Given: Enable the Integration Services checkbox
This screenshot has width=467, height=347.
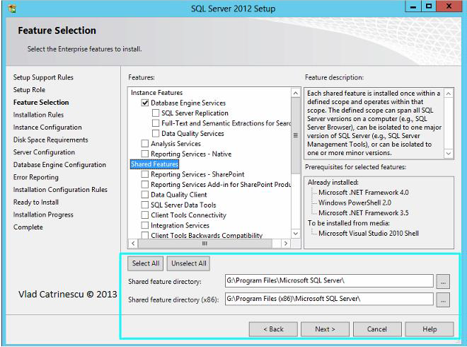Looking at the screenshot, I should tap(145, 225).
